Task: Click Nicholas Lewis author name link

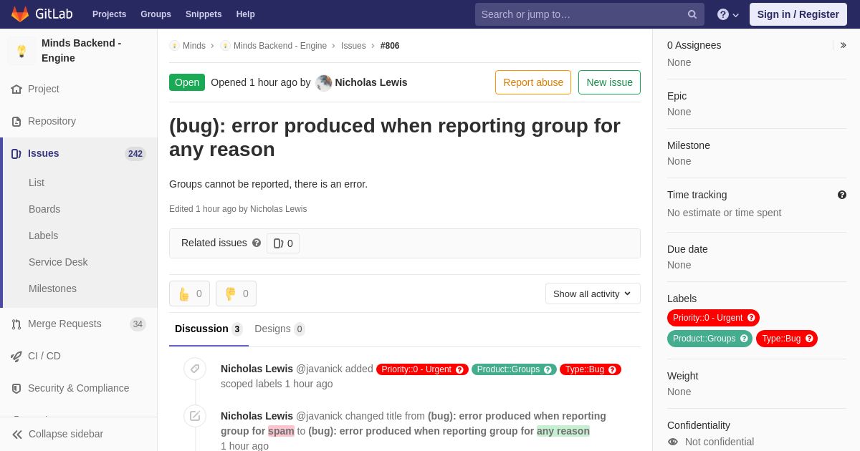Action: [x=371, y=82]
